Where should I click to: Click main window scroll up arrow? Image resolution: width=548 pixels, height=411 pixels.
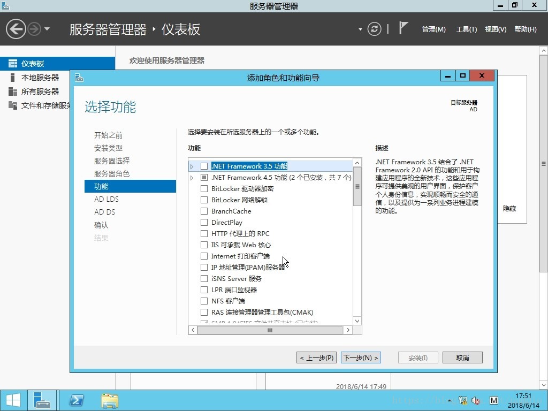coord(544,51)
